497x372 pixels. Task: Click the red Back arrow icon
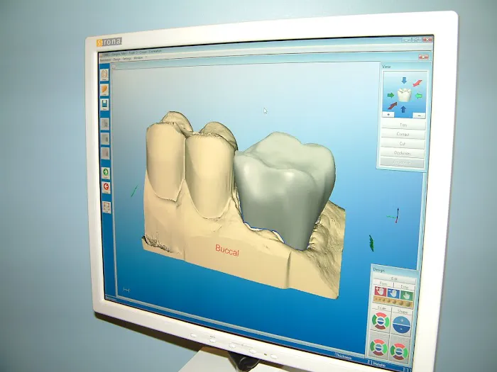pos(106,188)
